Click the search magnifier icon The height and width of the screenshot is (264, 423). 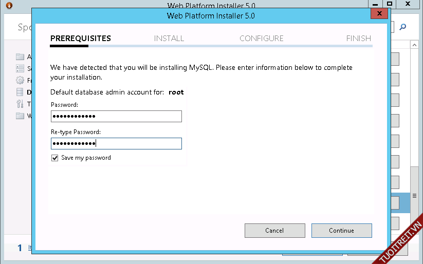point(403,27)
